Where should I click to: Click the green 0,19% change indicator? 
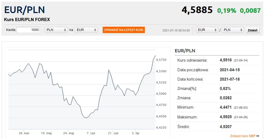coord(226,11)
